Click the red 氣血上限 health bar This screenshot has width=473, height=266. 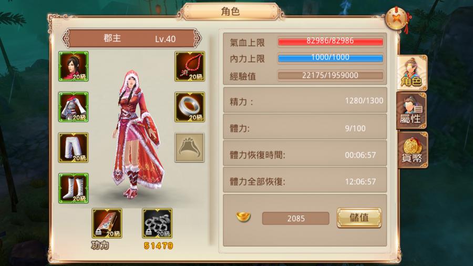coord(331,41)
